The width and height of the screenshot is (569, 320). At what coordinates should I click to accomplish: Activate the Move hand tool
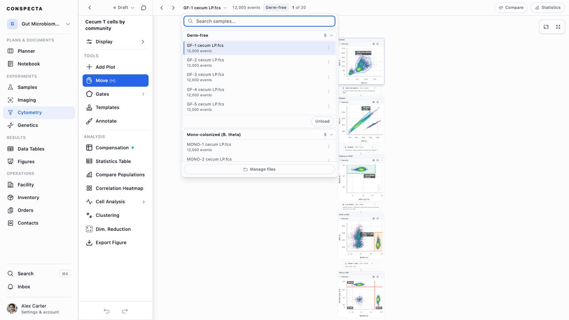point(116,80)
